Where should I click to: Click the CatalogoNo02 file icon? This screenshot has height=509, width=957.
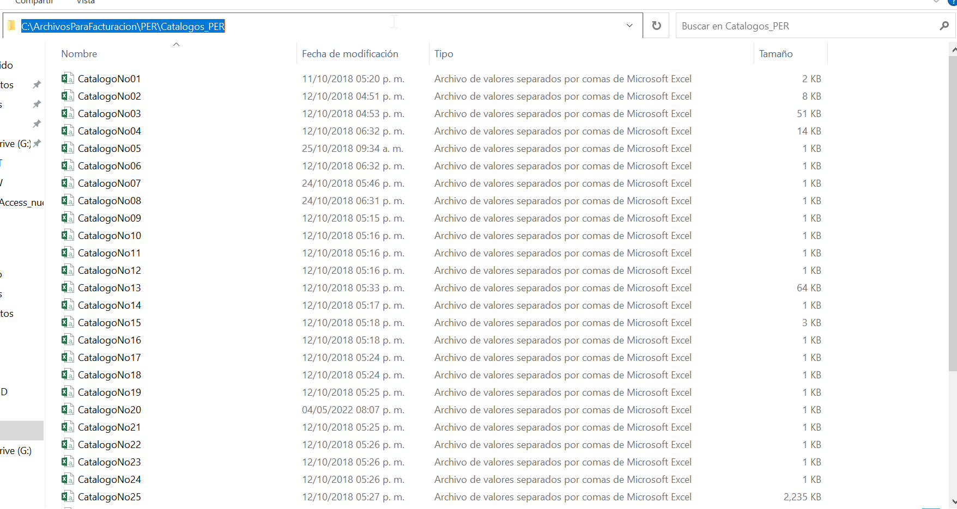(x=68, y=96)
